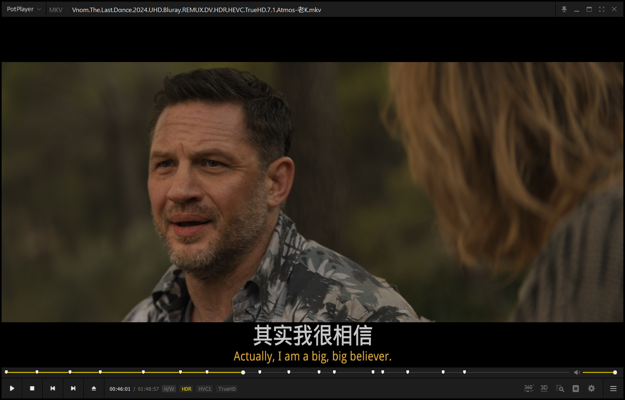This screenshot has width=625, height=400.
Task: Click the current time 00:46:01
Action: pos(120,389)
